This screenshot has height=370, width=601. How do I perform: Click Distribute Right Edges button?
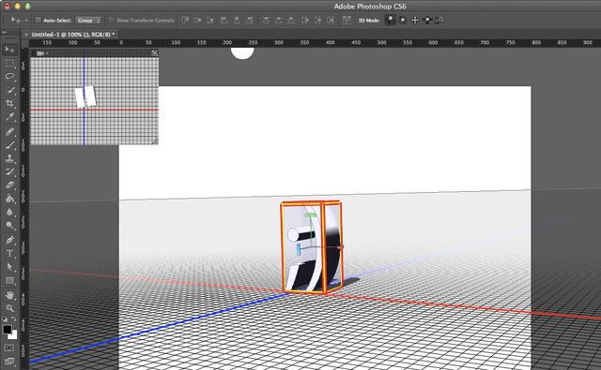coord(331,20)
